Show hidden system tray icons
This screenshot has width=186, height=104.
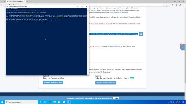(169, 102)
